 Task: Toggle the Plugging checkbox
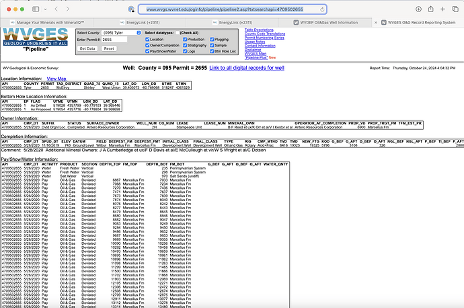(212, 40)
